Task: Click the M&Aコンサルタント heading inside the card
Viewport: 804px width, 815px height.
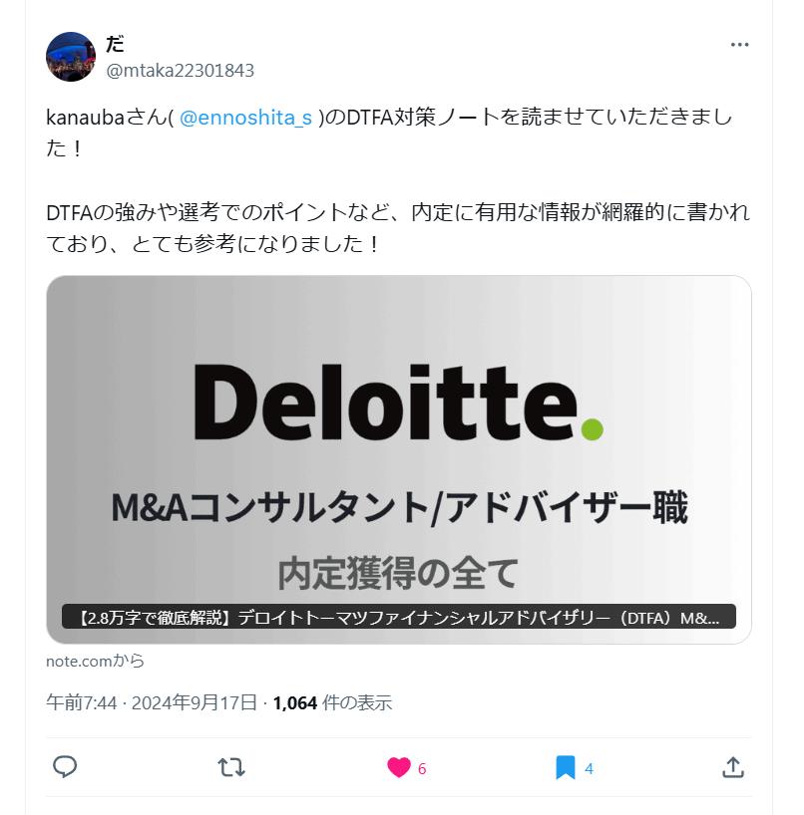Action: pos(399,506)
